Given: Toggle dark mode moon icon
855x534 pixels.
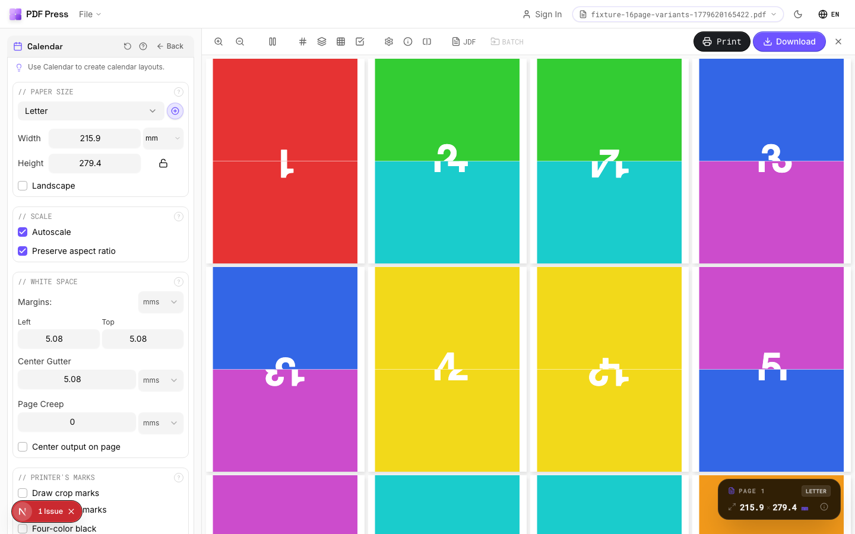Looking at the screenshot, I should coord(798,14).
